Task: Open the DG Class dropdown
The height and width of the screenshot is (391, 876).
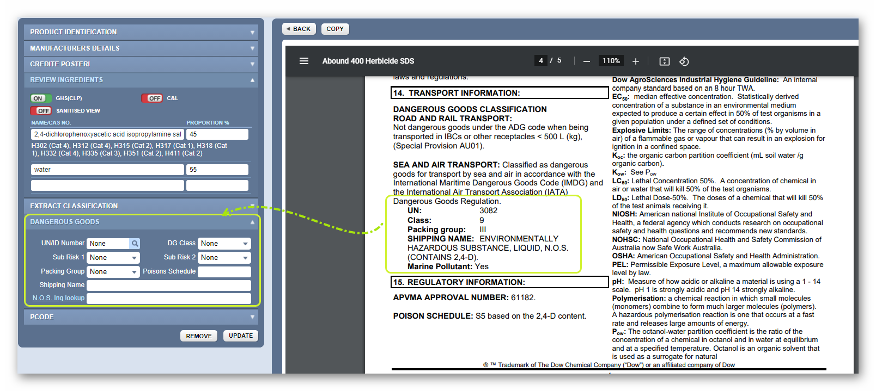Action: pyautogui.click(x=224, y=244)
